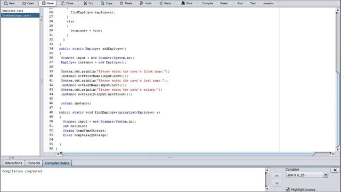Click 'terminate = true;' on line 30
This screenshot has height=192, width=341.
point(86,30)
